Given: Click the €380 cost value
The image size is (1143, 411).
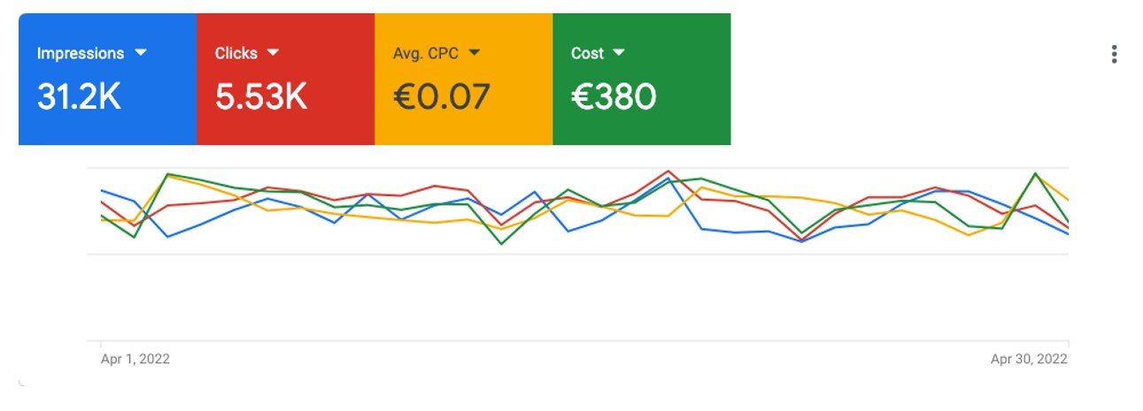Looking at the screenshot, I should coord(614,96).
